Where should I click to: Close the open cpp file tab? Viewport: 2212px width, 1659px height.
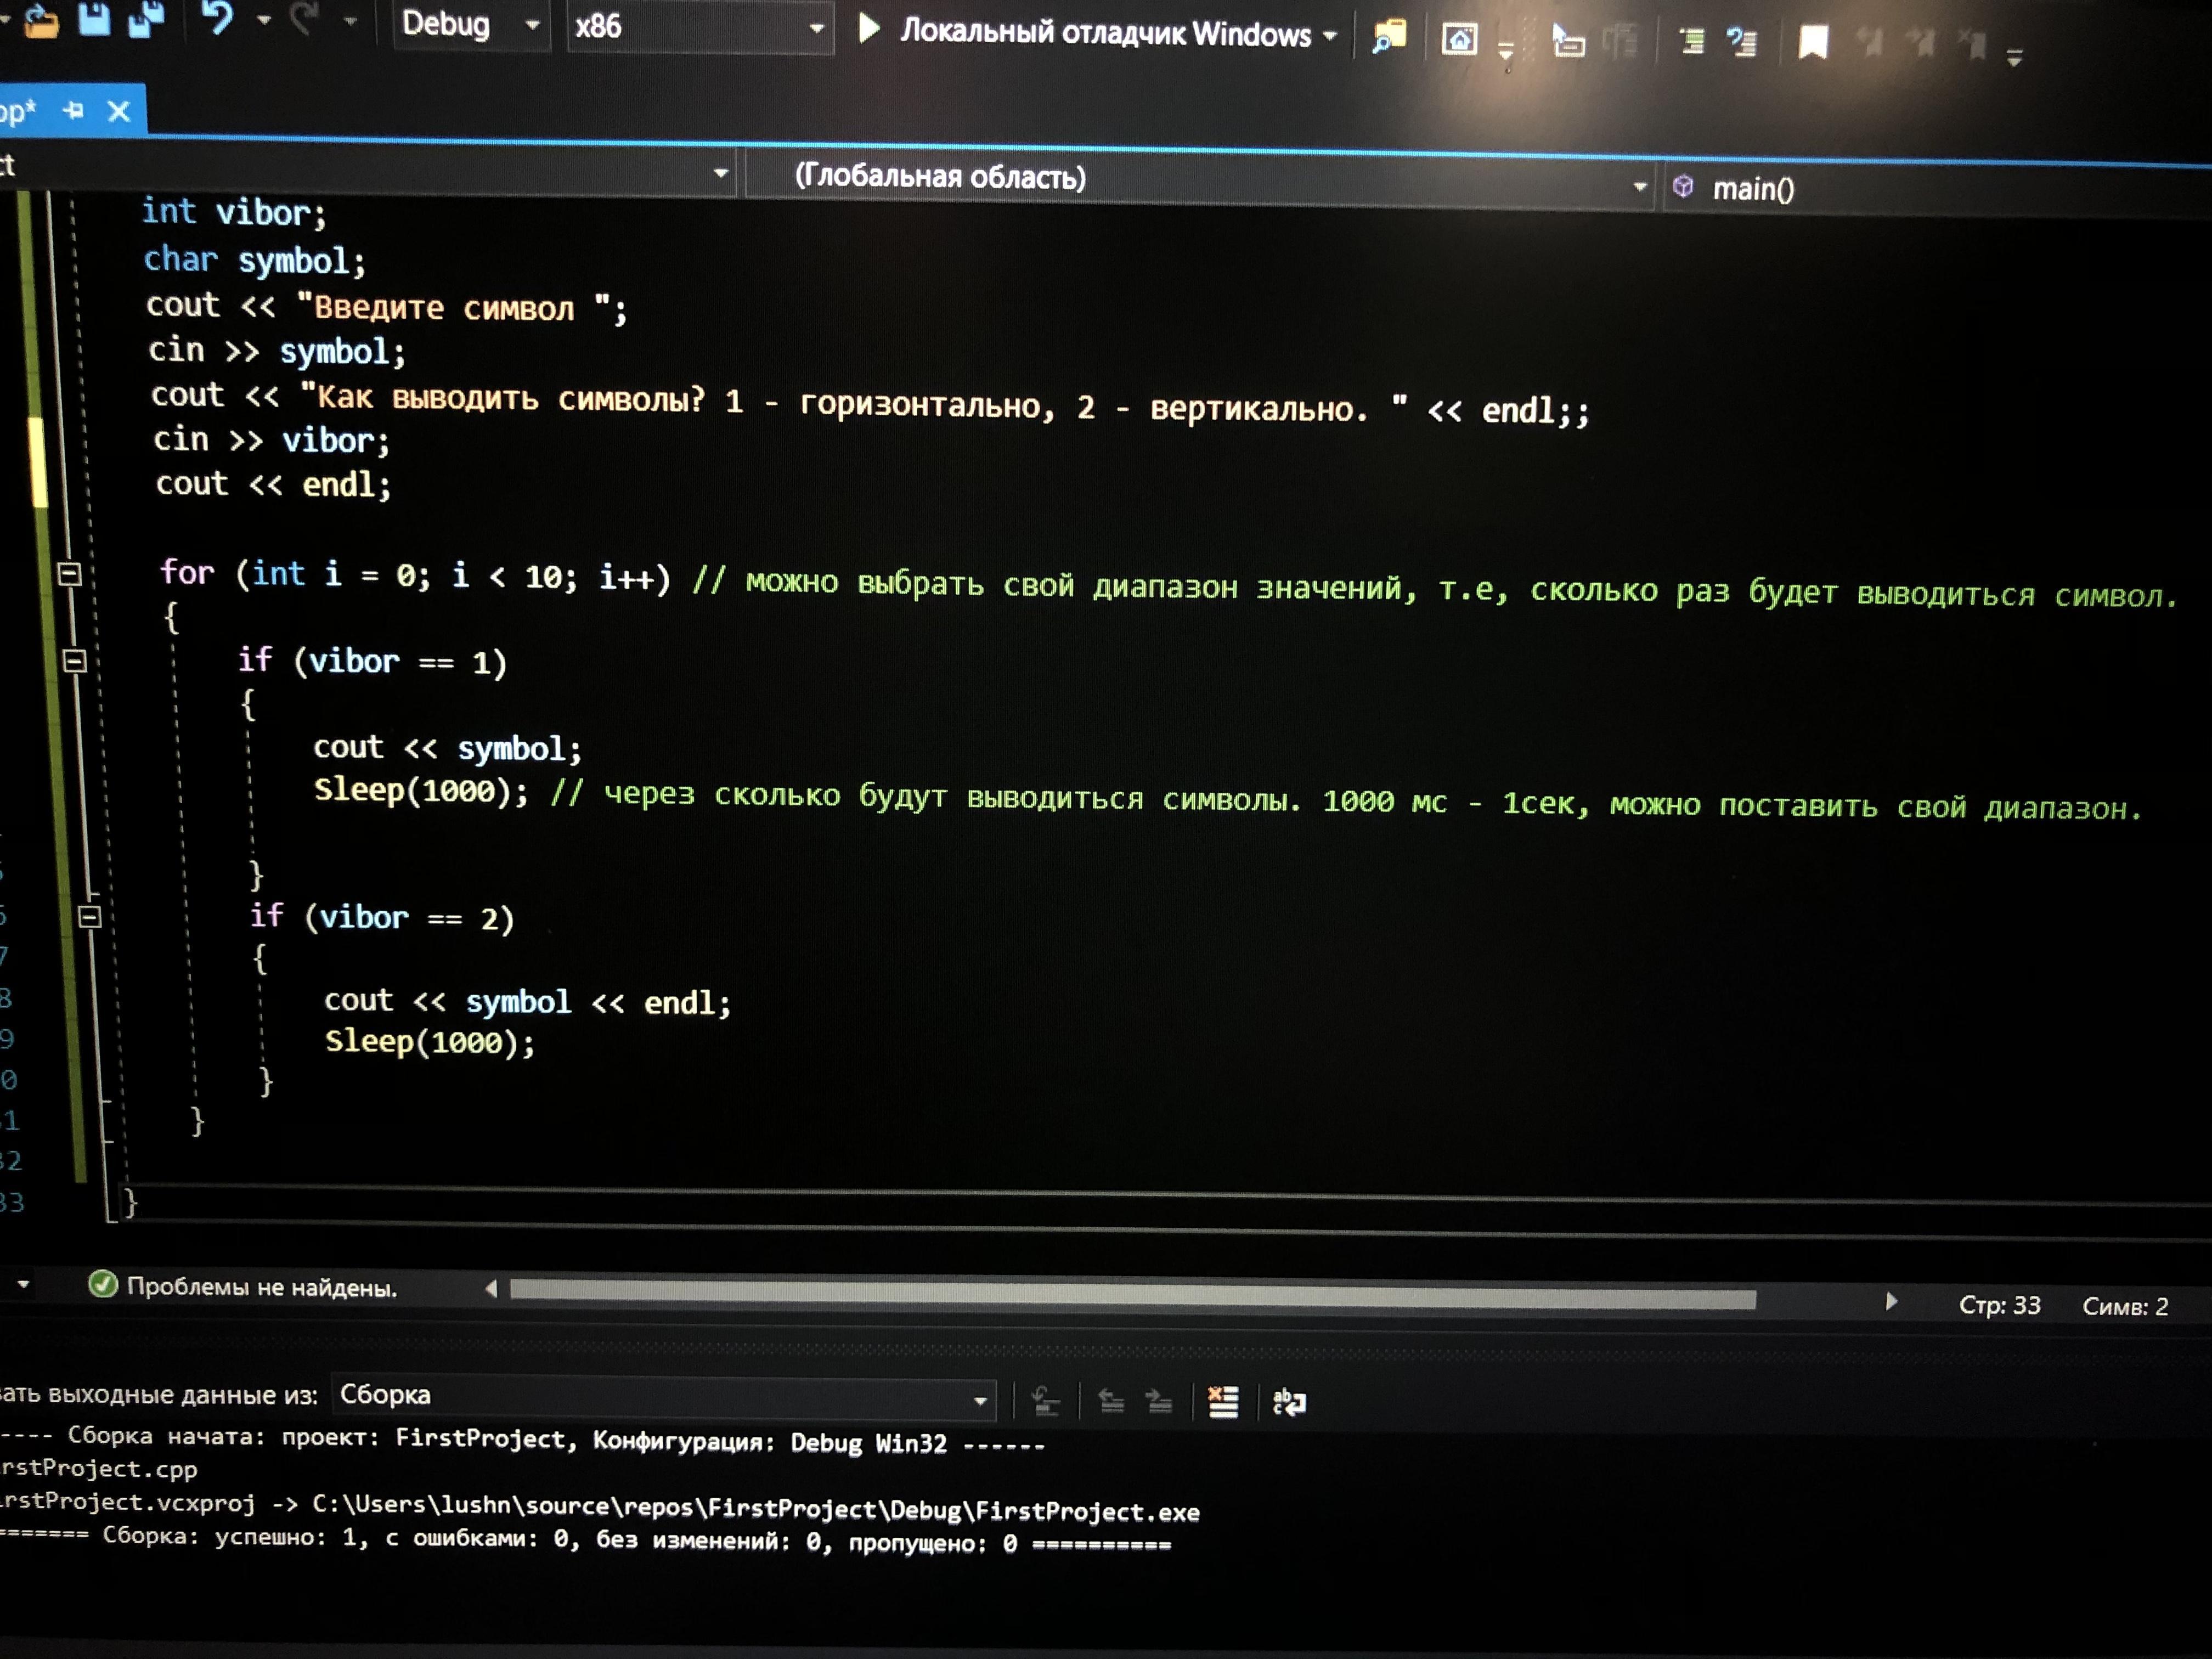(x=119, y=110)
